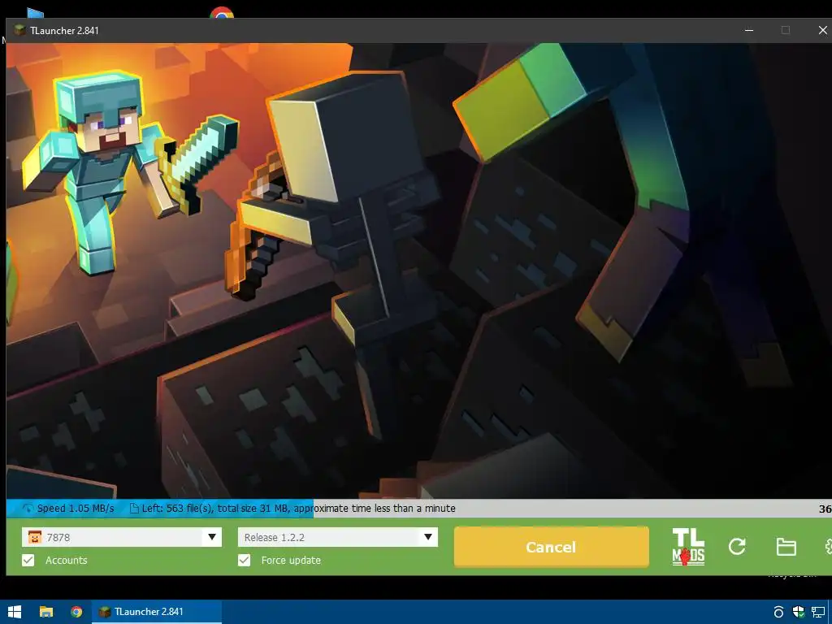Open the TL Mods icon

688,547
